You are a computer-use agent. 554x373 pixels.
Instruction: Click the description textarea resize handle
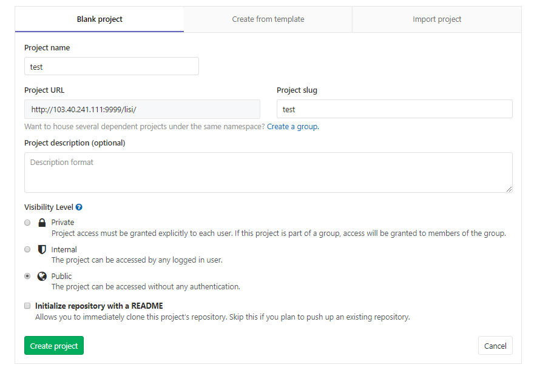pyautogui.click(x=508, y=189)
